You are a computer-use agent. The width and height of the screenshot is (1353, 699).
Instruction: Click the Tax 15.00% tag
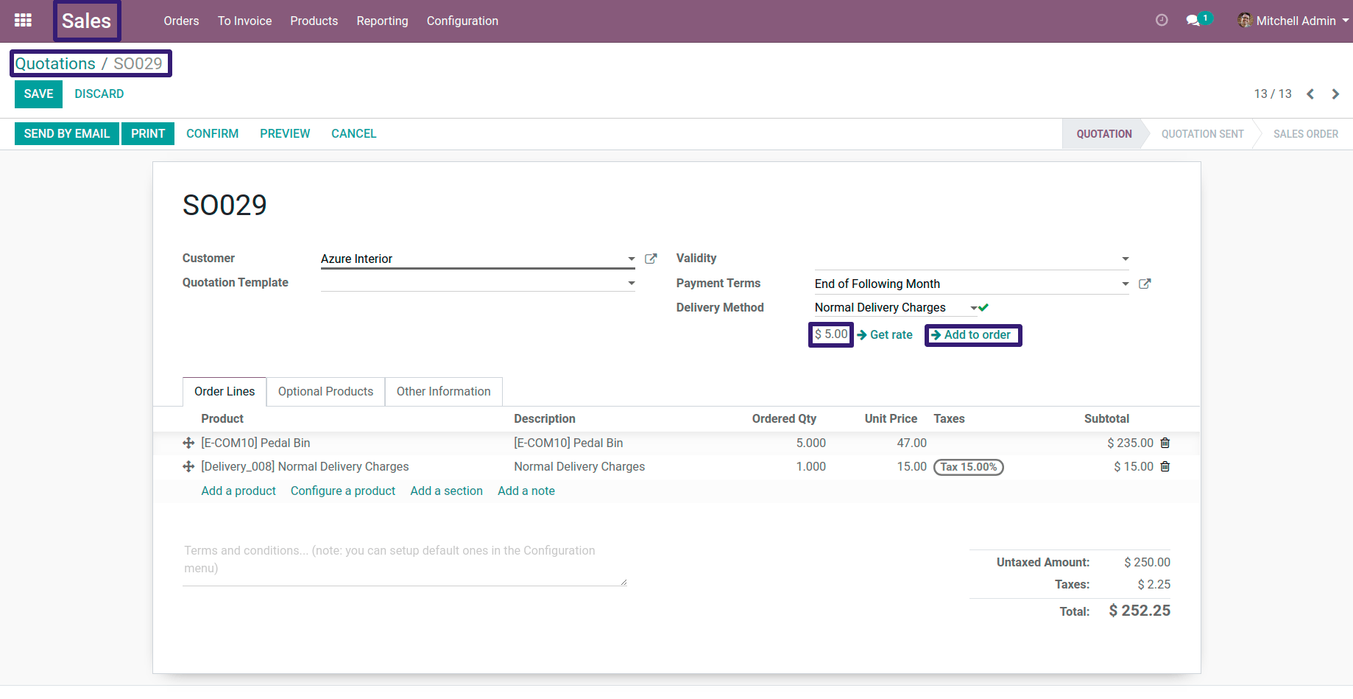pos(968,467)
